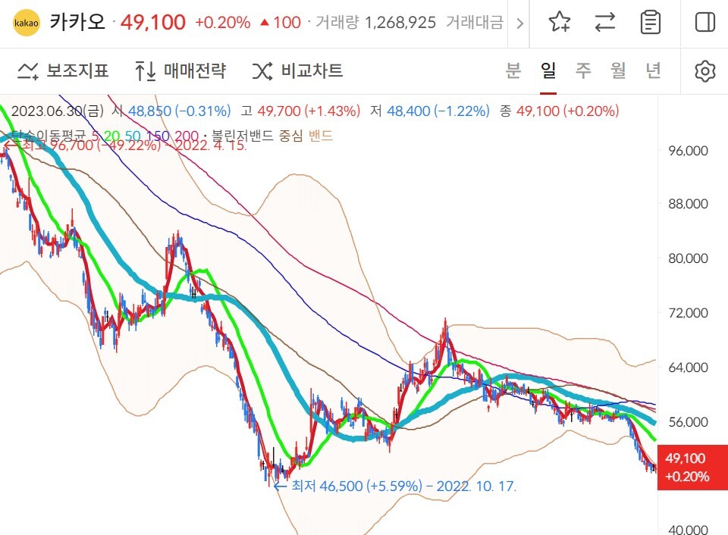The height and width of the screenshot is (535, 728).
Task: Click the 단순이동평균 legend label
Action: tap(49, 136)
